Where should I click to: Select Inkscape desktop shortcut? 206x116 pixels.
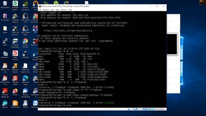(x=25, y=54)
